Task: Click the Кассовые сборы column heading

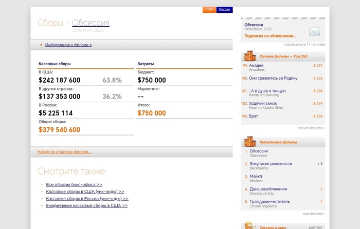Action: click(55, 64)
